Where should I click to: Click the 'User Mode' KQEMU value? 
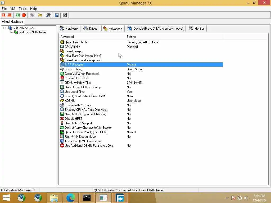[x=134, y=101]
